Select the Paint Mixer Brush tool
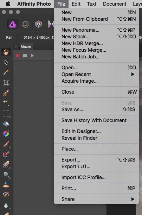The height and width of the screenshot is (215, 142). 6,154
